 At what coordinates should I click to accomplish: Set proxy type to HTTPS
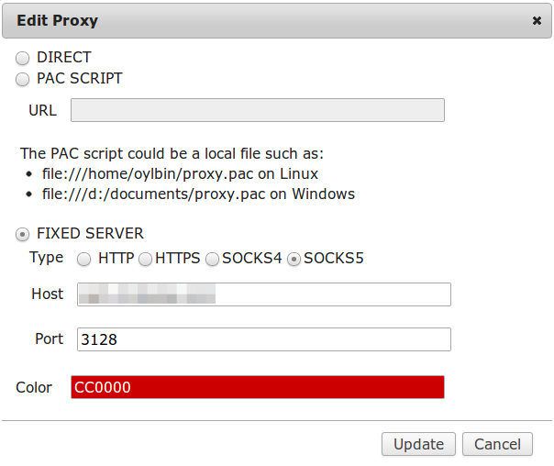145,259
